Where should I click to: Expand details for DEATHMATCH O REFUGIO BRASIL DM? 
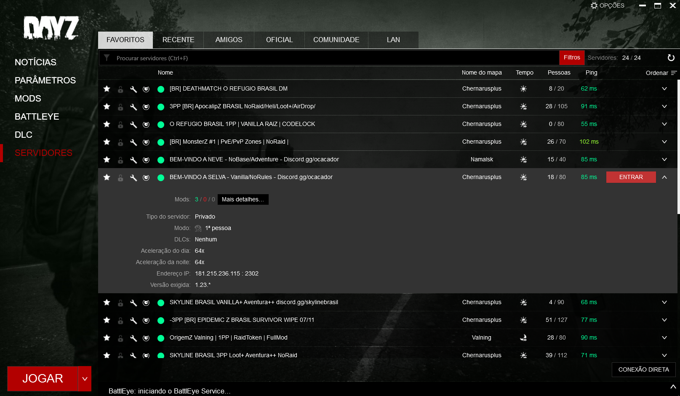pos(664,89)
